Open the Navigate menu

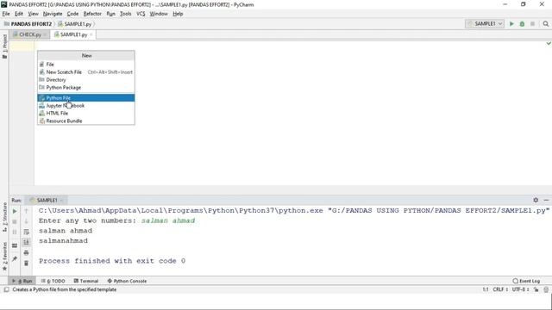(53, 14)
